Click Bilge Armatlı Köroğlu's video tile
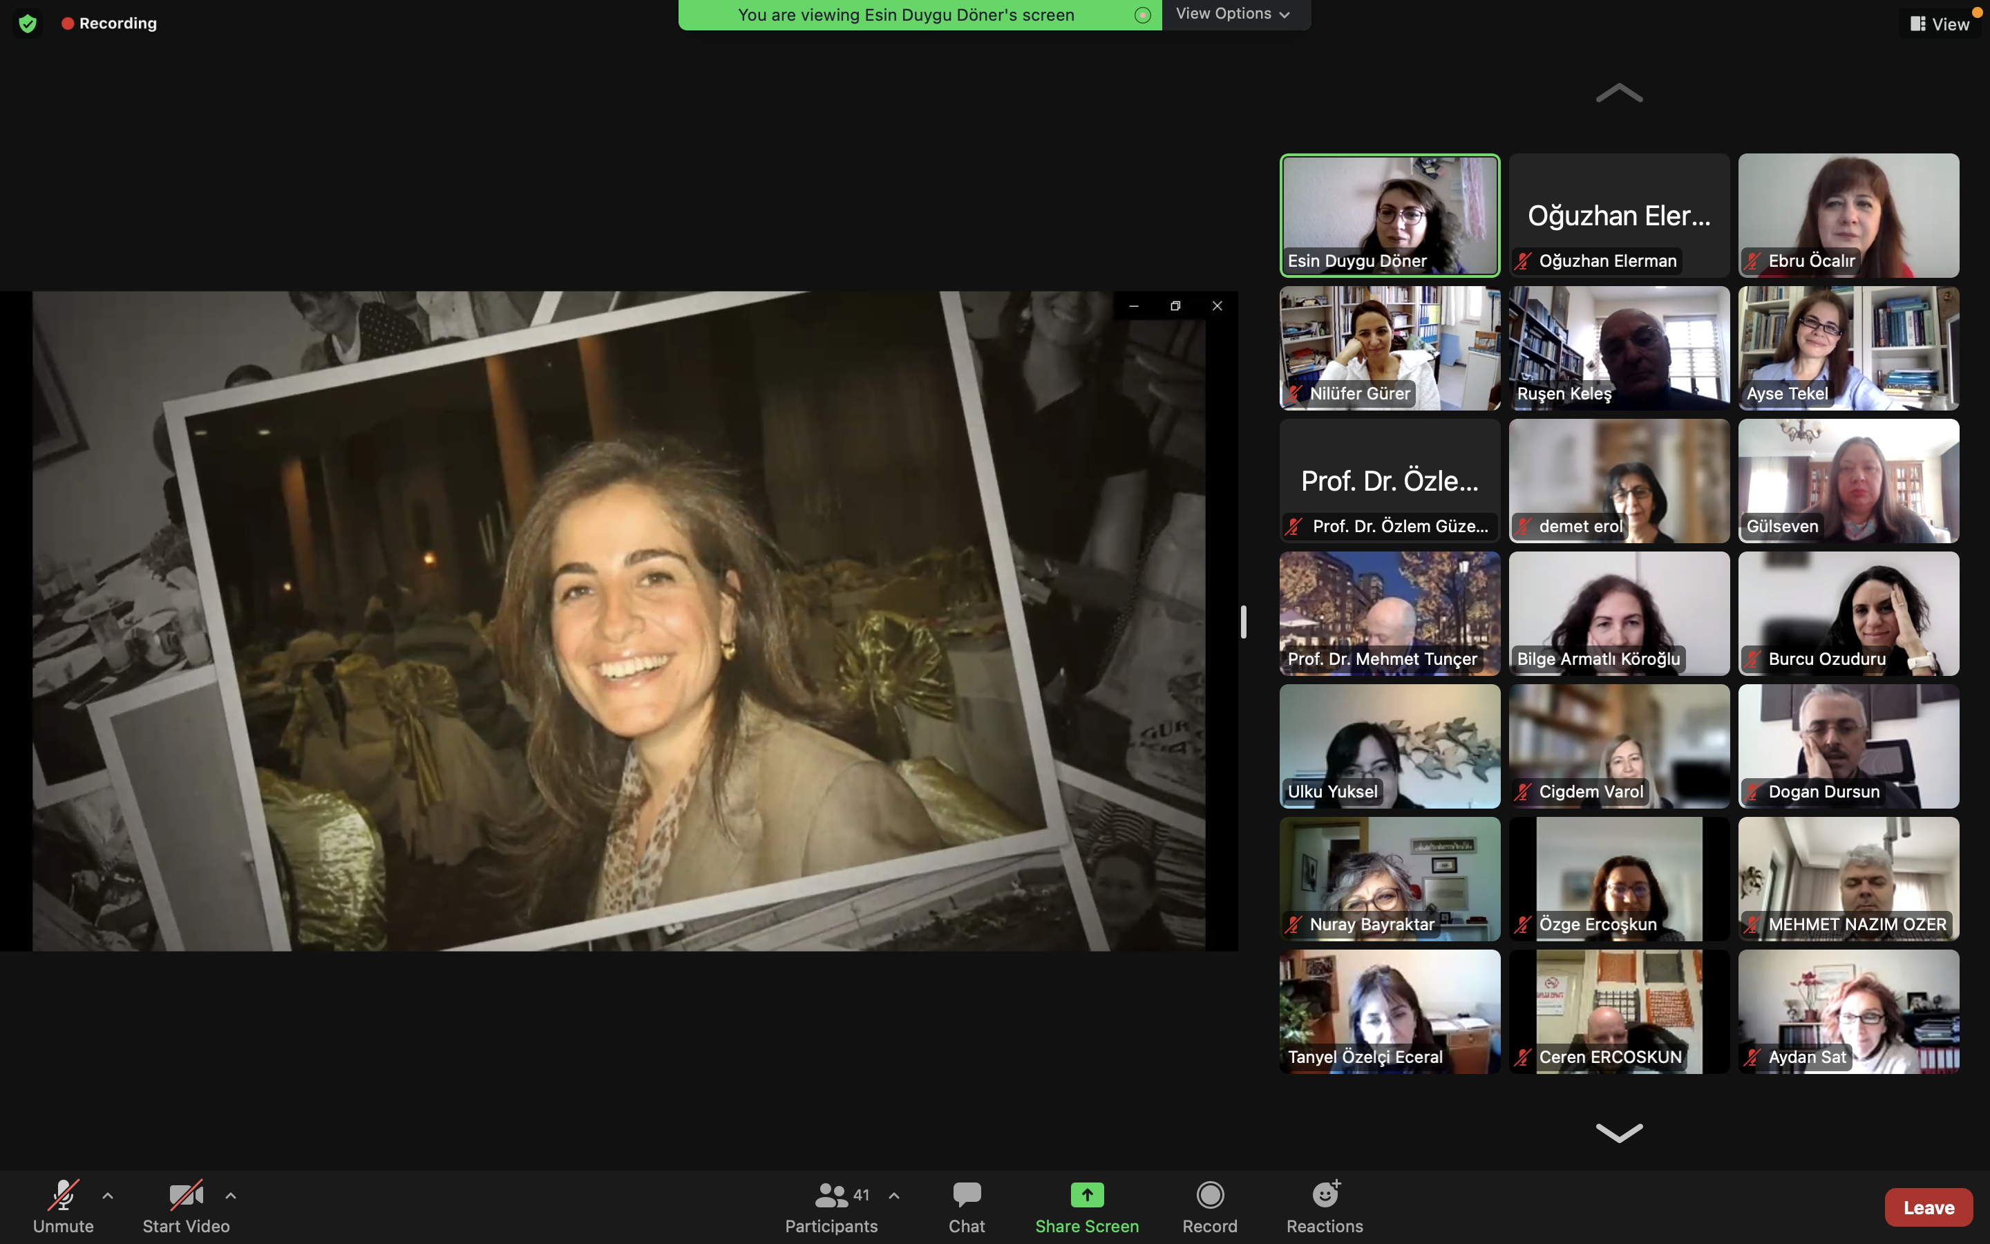Screen dimensions: 1990x1244 tap(1619, 614)
